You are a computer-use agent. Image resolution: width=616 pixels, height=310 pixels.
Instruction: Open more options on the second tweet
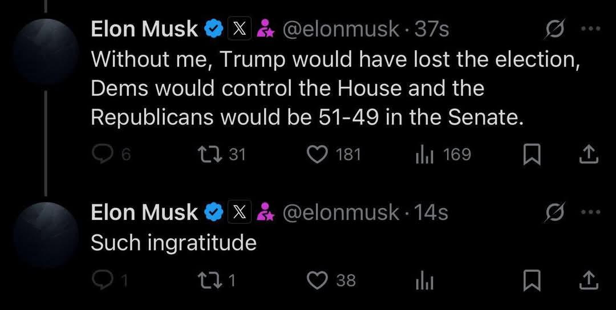point(590,212)
